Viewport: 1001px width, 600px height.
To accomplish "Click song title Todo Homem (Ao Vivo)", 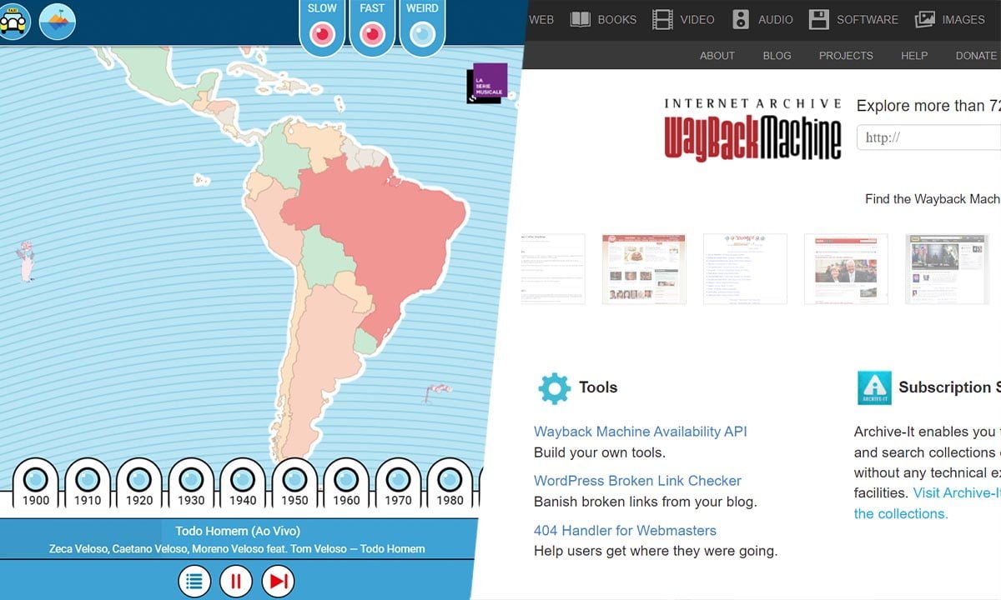I will pyautogui.click(x=238, y=531).
